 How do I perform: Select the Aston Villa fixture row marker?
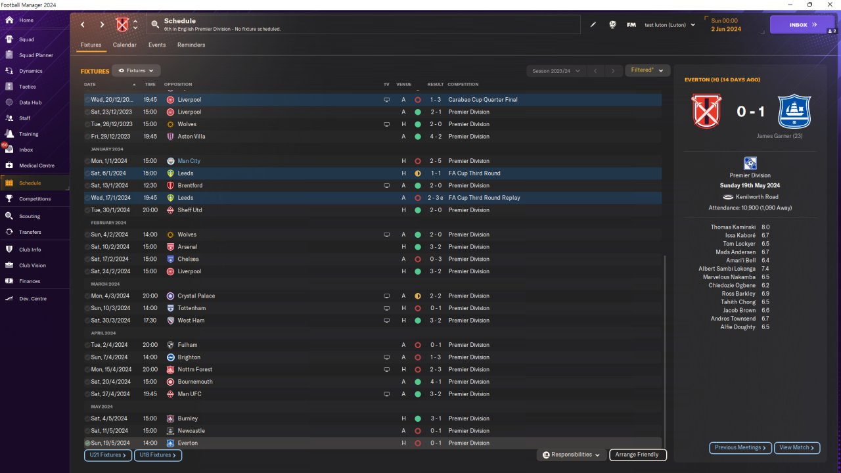click(x=87, y=137)
